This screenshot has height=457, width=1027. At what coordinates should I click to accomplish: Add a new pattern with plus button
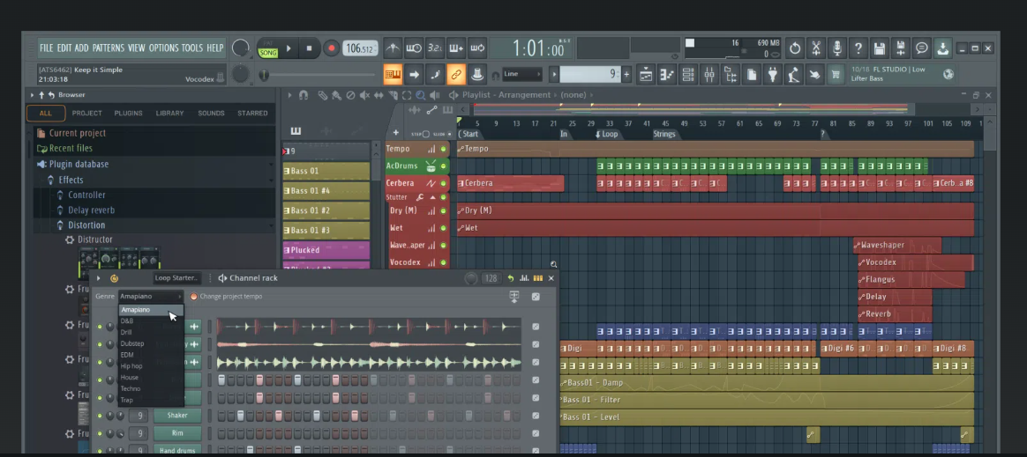click(x=626, y=75)
